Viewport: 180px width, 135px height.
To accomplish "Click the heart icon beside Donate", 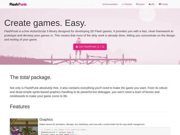I will (x=160, y=4).
